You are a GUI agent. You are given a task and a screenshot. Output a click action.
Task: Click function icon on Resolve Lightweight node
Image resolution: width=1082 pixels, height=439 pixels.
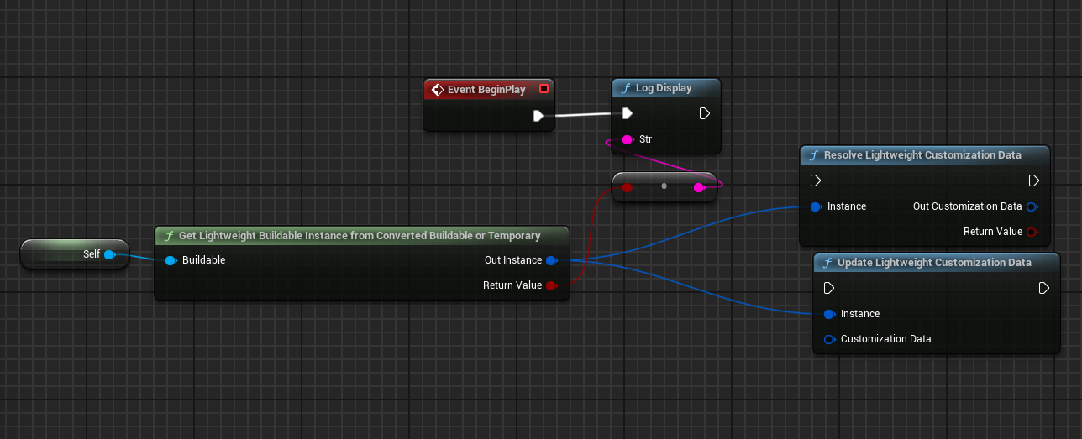point(813,155)
